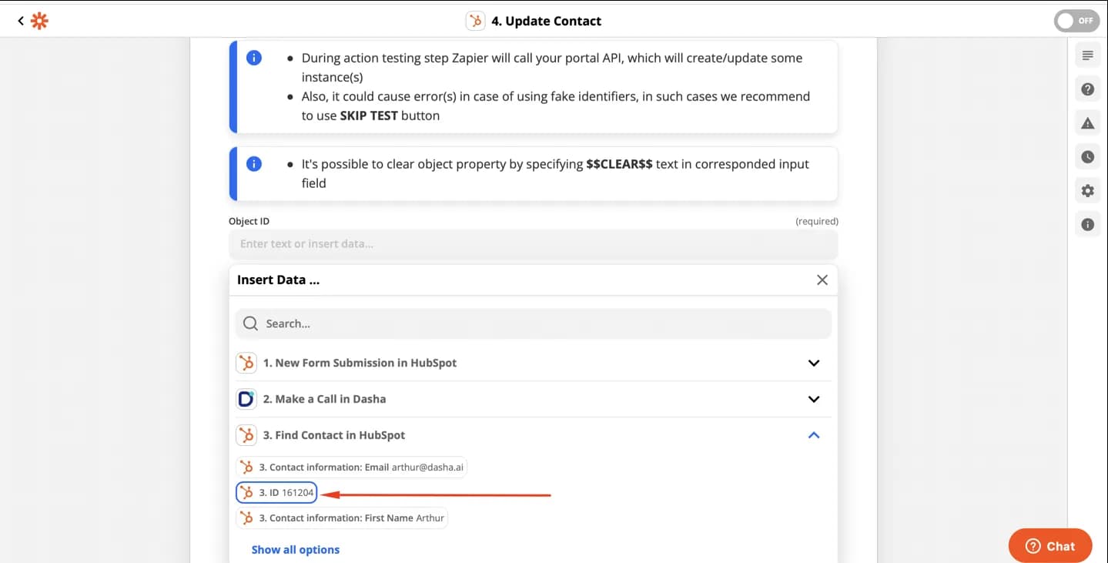This screenshot has height=563, width=1108.
Task: Open the help question mark sidebar icon
Action: pyautogui.click(x=1087, y=89)
